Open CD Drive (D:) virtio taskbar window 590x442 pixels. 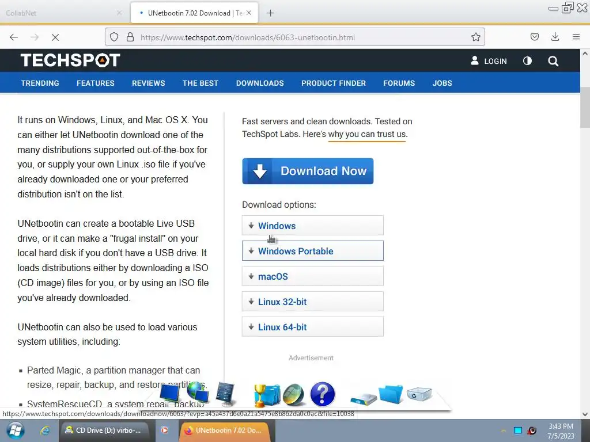pos(107,430)
